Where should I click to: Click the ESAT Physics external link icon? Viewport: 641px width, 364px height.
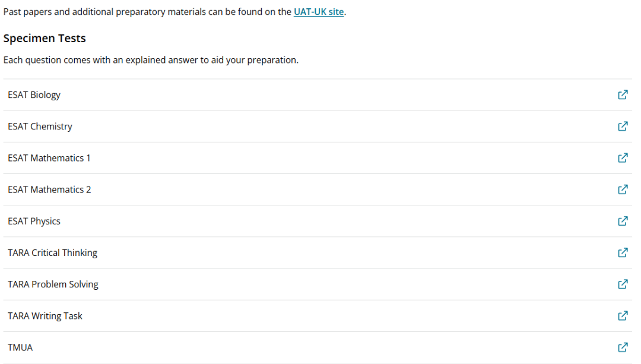point(623,221)
